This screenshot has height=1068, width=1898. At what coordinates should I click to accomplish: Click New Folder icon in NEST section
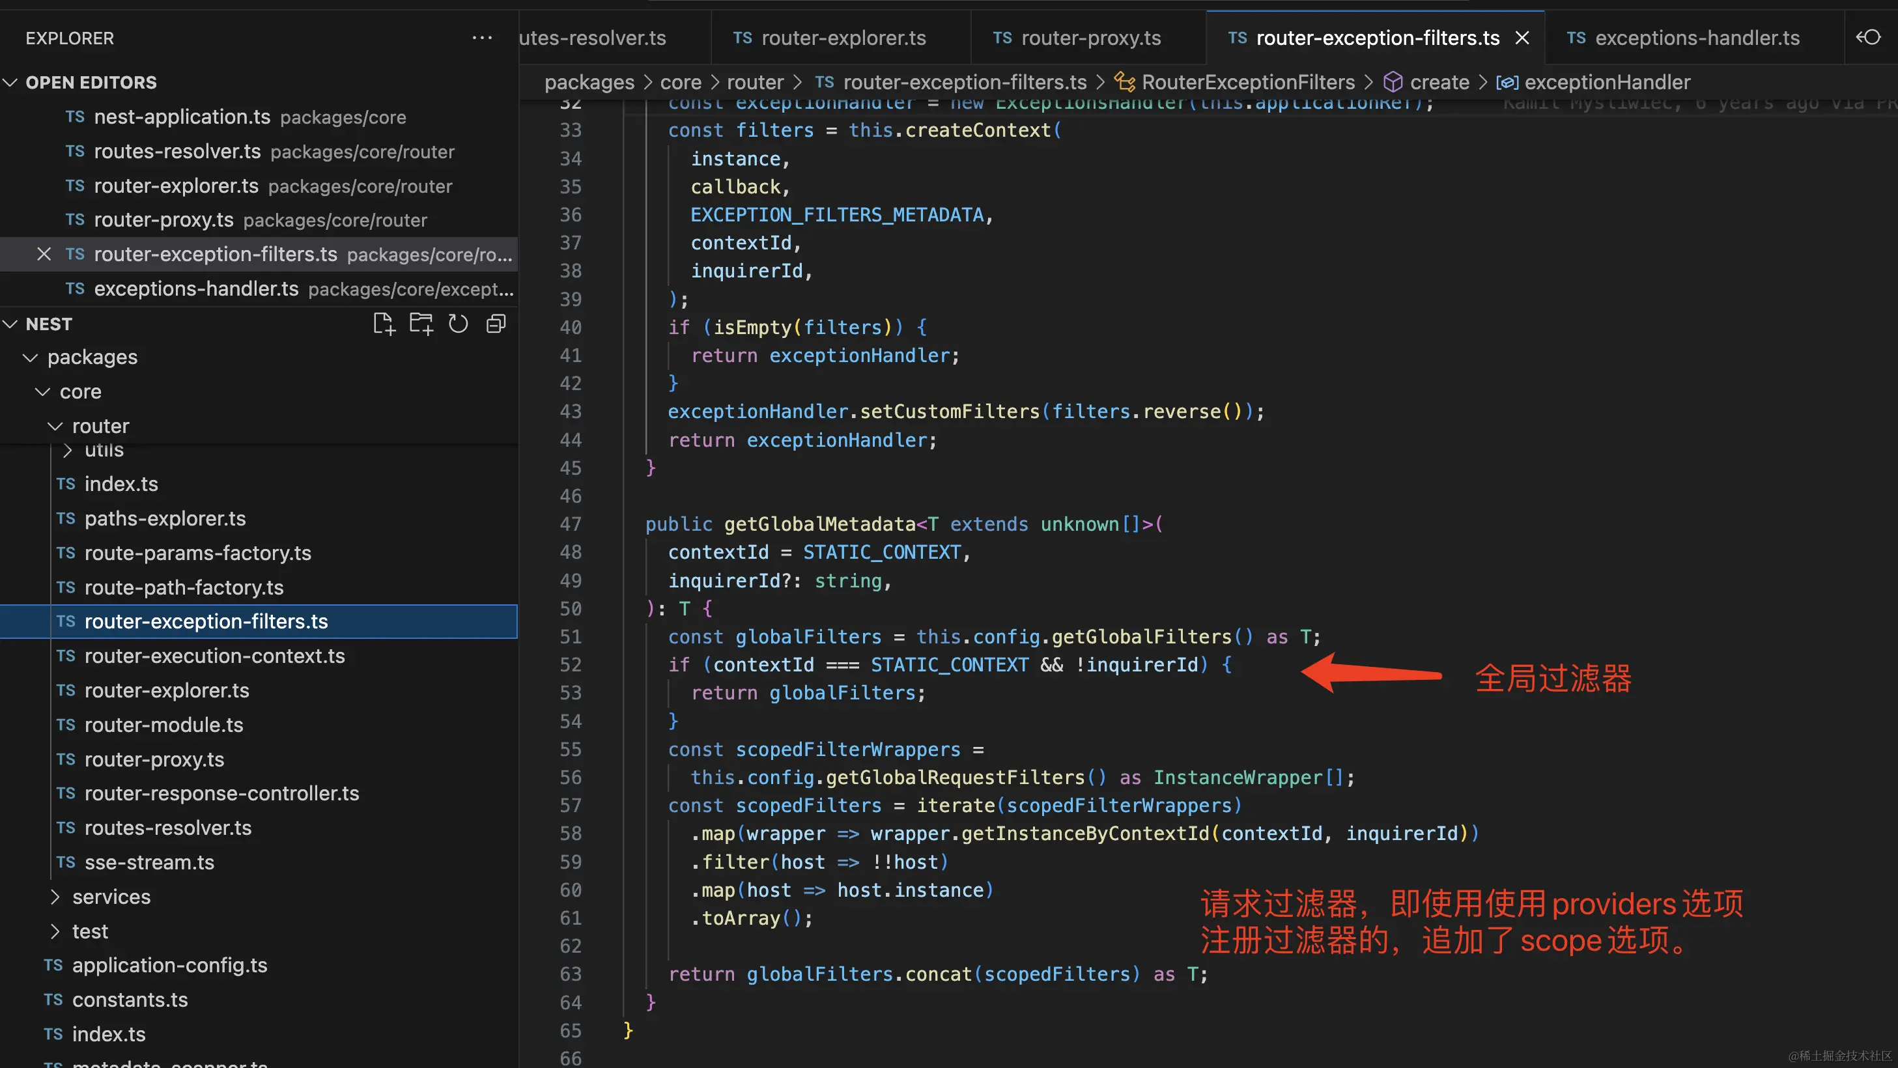tap(421, 324)
